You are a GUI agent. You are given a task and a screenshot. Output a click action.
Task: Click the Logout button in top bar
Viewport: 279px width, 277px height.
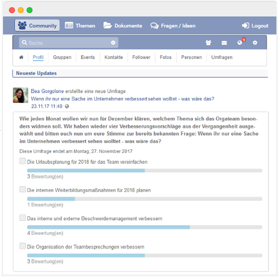(255, 26)
